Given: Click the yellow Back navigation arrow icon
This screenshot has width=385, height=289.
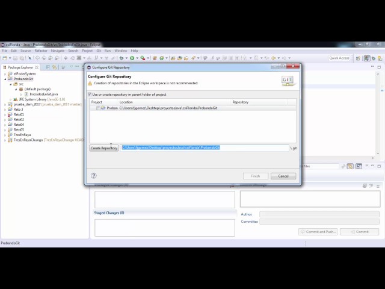Looking at the screenshot, I should pos(273,58).
